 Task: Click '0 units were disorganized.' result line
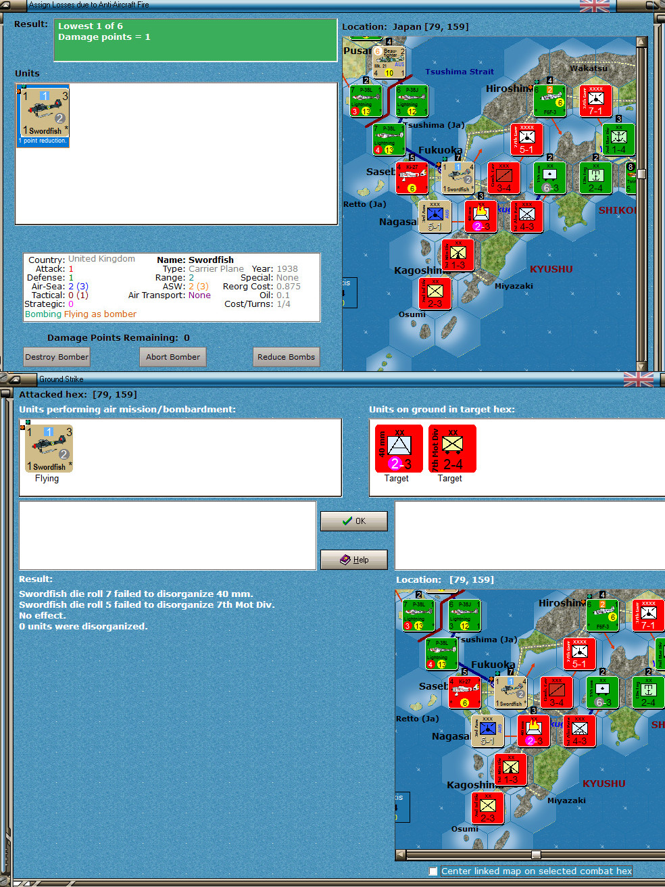click(82, 627)
